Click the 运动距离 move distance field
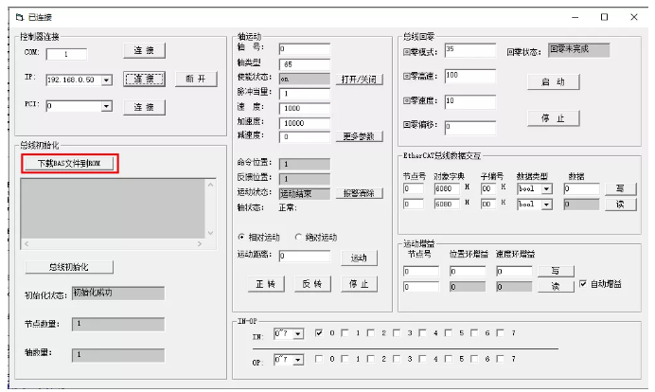The width and height of the screenshot is (655, 392). [305, 256]
